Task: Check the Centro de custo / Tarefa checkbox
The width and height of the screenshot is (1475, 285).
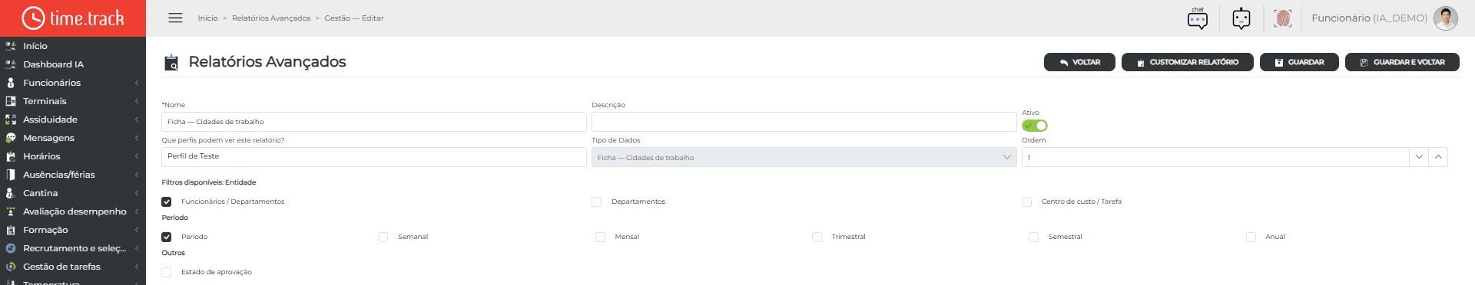Action: click(1027, 201)
